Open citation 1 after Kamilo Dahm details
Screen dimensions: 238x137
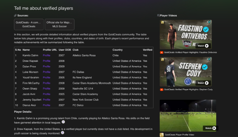click(x=63, y=122)
